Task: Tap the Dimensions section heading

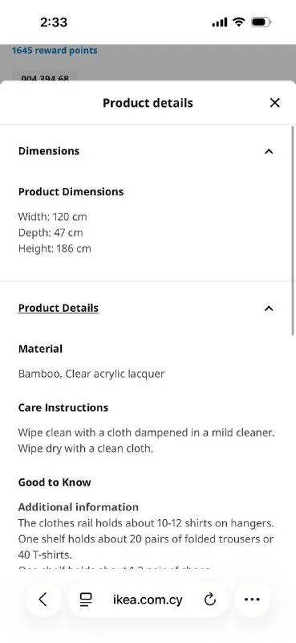Action: [x=49, y=151]
